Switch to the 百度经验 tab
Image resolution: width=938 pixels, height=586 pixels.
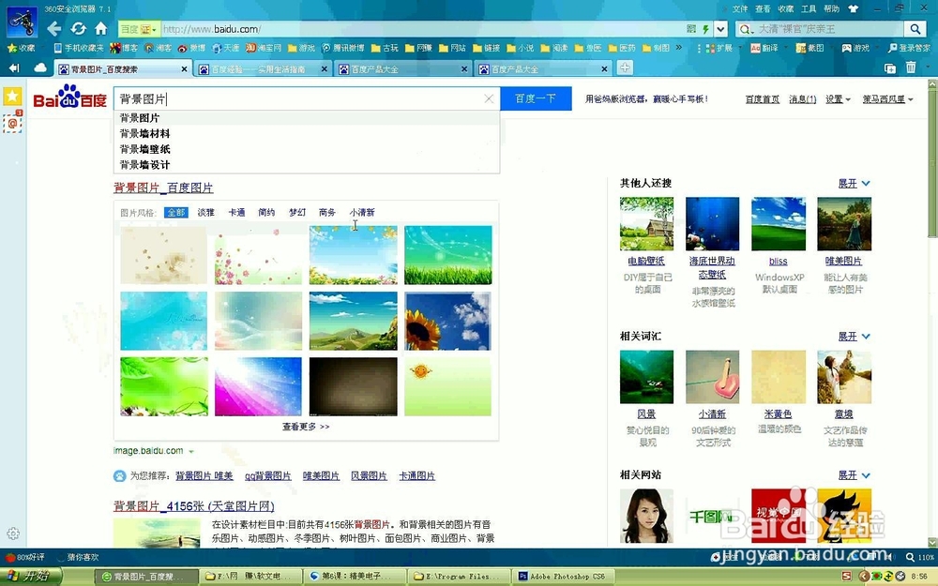click(263, 68)
